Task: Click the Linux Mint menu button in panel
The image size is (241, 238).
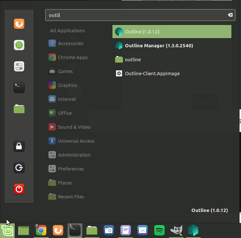Action: coord(7,230)
